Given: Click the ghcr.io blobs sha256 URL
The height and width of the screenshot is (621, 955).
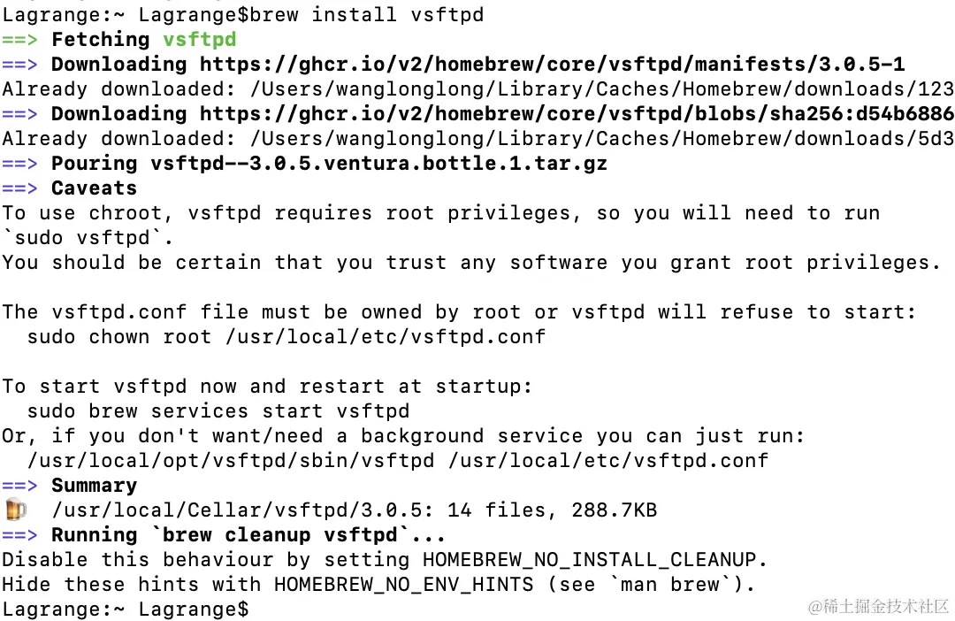Looking at the screenshot, I should (577, 114).
